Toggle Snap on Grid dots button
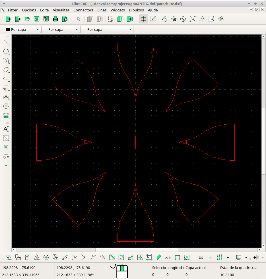 pos(220,257)
